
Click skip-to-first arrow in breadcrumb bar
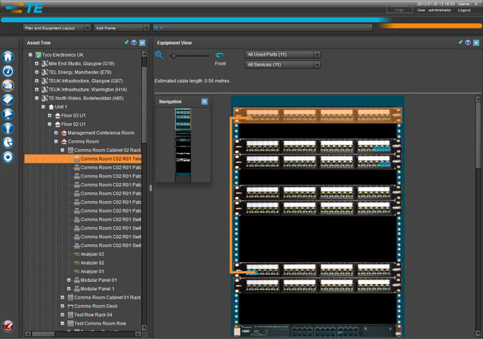click(156, 28)
